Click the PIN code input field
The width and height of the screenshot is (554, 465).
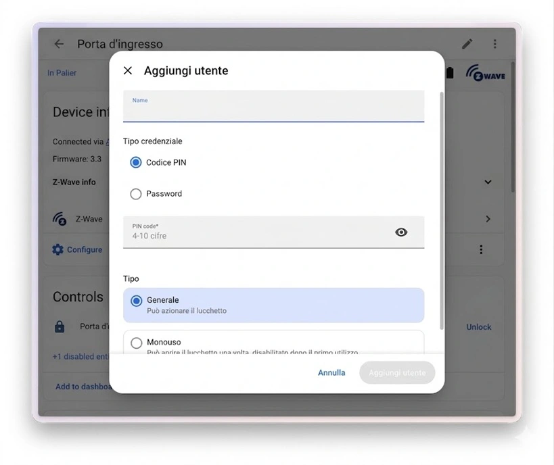click(x=273, y=232)
